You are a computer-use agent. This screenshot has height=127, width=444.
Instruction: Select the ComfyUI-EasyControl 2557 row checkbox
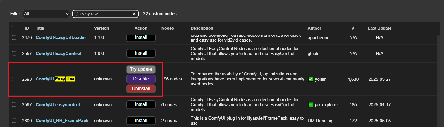(x=14, y=53)
